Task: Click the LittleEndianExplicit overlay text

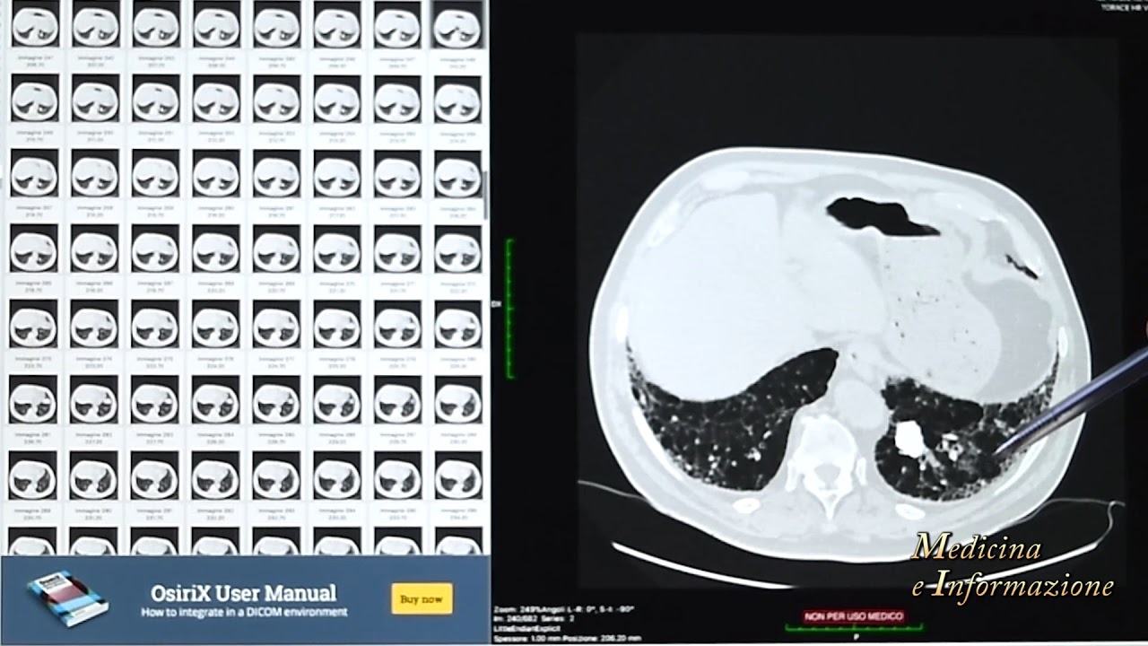Action: [x=528, y=629]
